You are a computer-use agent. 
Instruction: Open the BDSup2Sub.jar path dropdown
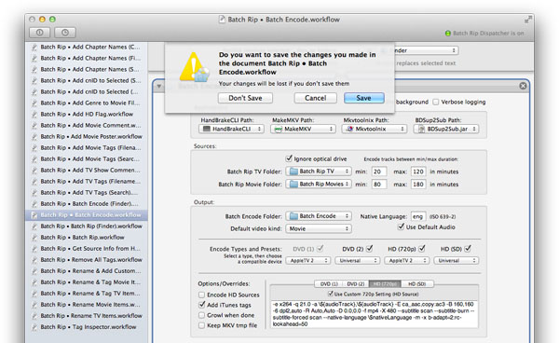coord(446,129)
